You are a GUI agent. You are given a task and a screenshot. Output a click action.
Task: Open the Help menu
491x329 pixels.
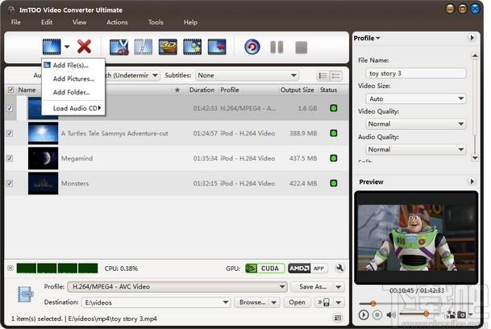190,23
